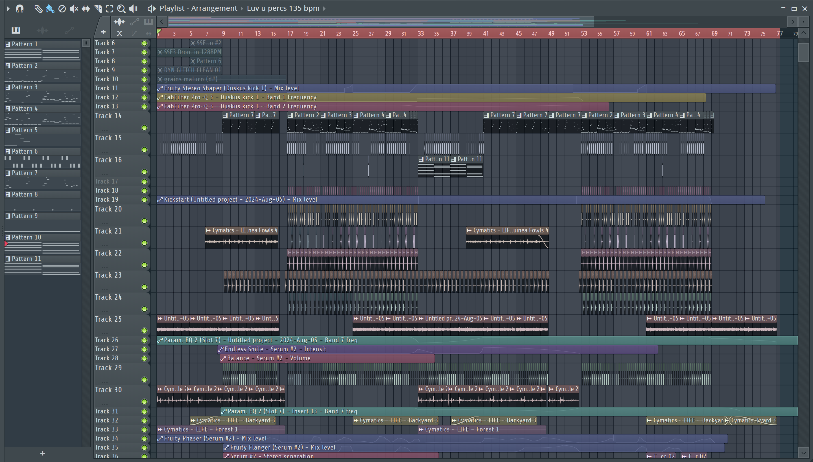Add a new pattern with bottom plus
813x462 pixels.
[x=43, y=453]
